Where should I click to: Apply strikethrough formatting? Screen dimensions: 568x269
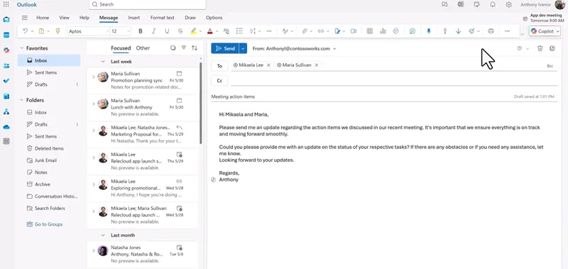180,31
